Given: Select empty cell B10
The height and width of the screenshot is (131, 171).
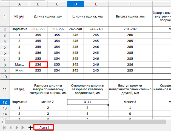Looking at the screenshot, I should [x=38, y=77].
